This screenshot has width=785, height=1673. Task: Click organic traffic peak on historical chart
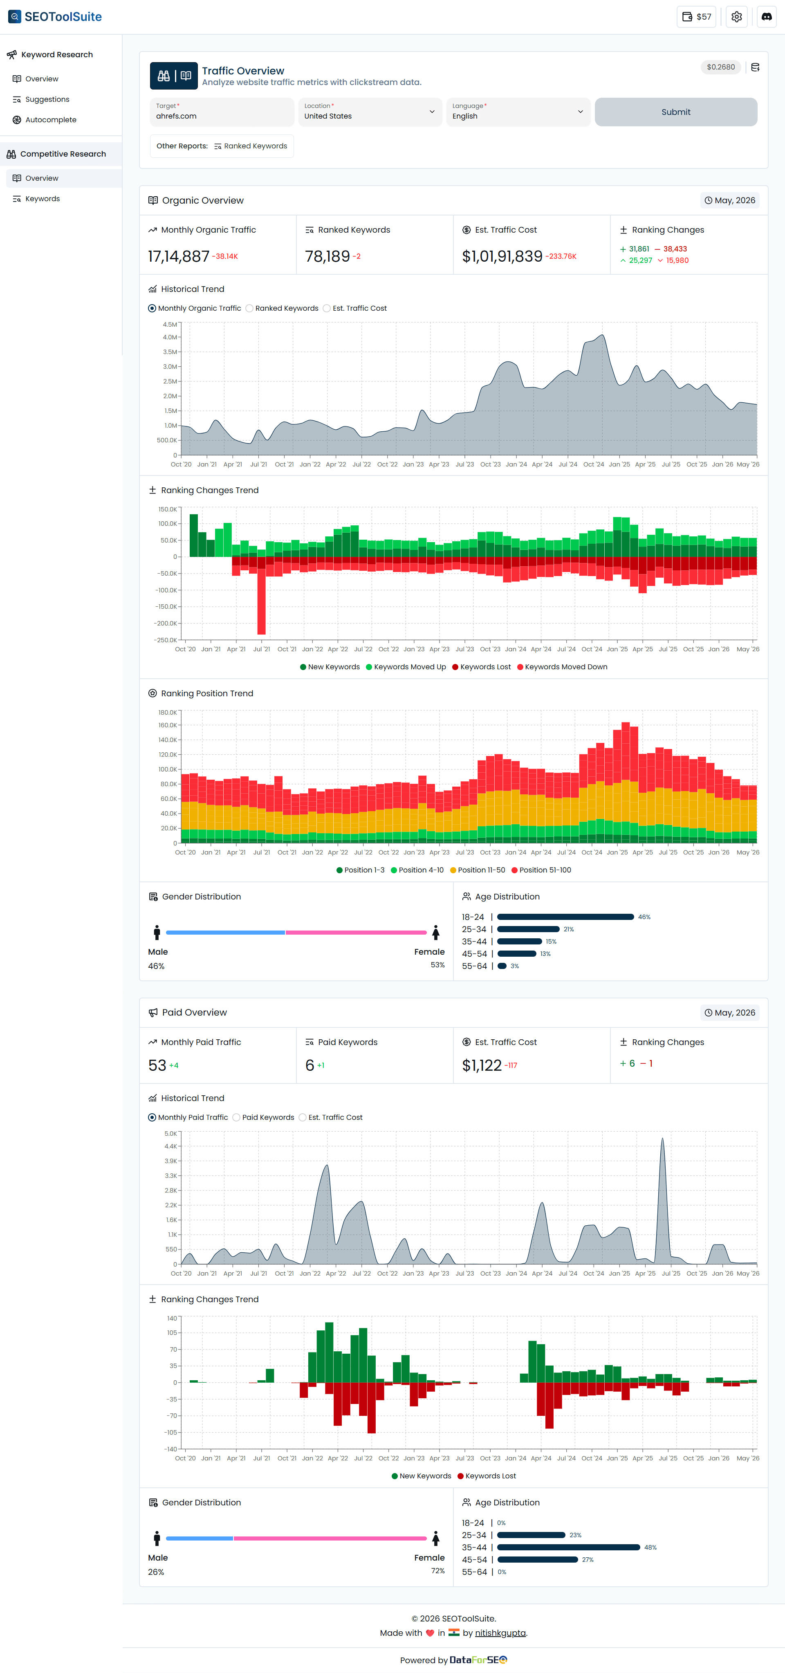pyautogui.click(x=603, y=335)
